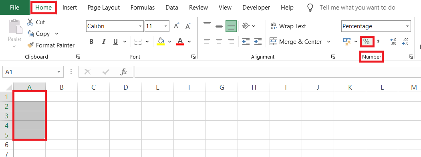421x157 pixels.
Task: Expand the fill color dropdown arrow
Action: click(169, 42)
